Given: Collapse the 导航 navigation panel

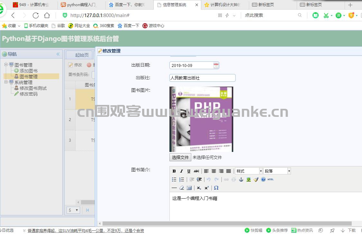Looking at the screenshot, I should [58, 54].
